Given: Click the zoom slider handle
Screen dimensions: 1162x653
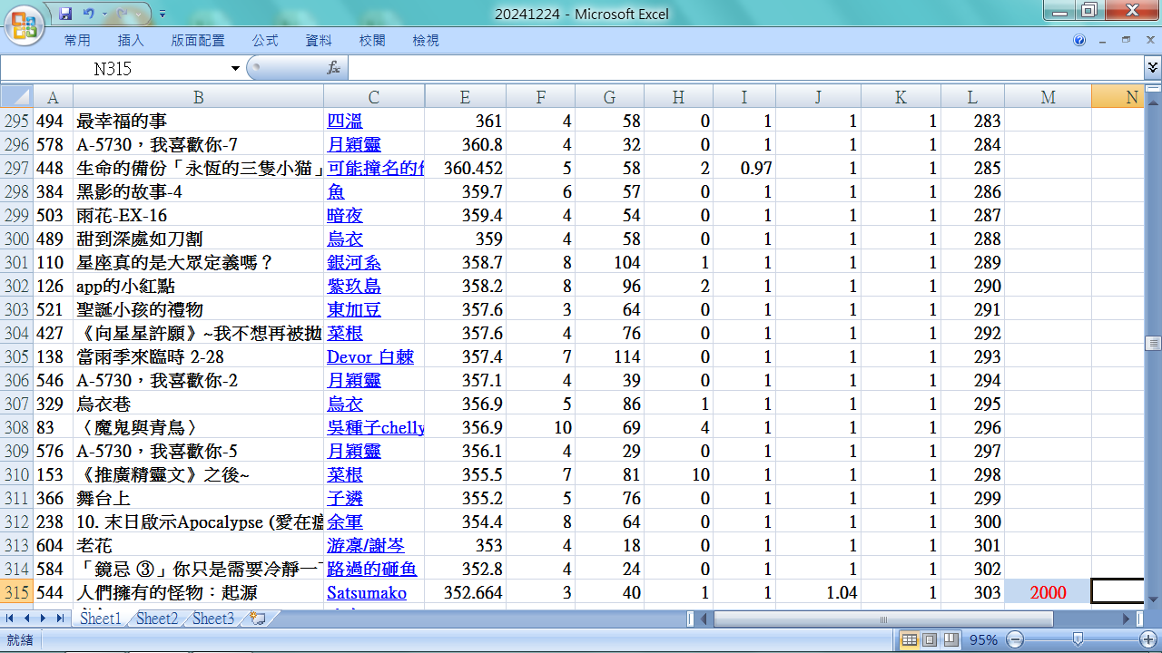Looking at the screenshot, I should coord(1078,640).
